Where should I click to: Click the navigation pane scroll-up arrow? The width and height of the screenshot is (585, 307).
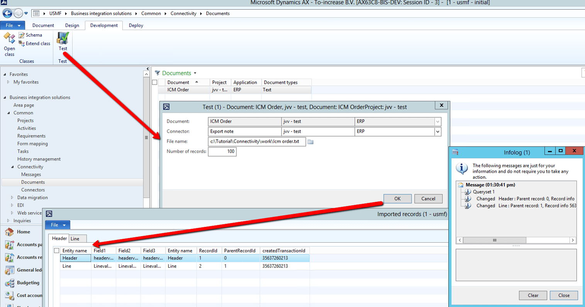pos(146,74)
